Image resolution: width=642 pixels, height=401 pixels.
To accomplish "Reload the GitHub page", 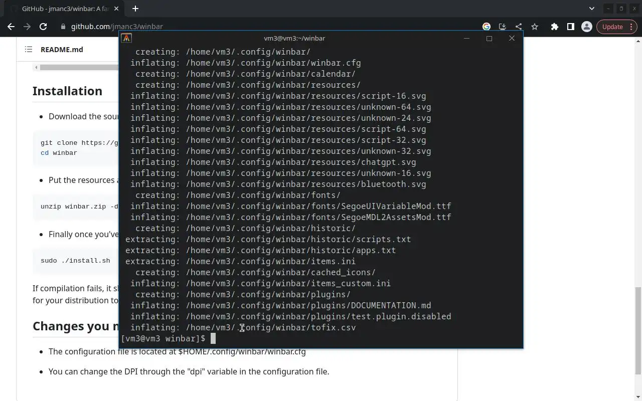I will point(43,27).
